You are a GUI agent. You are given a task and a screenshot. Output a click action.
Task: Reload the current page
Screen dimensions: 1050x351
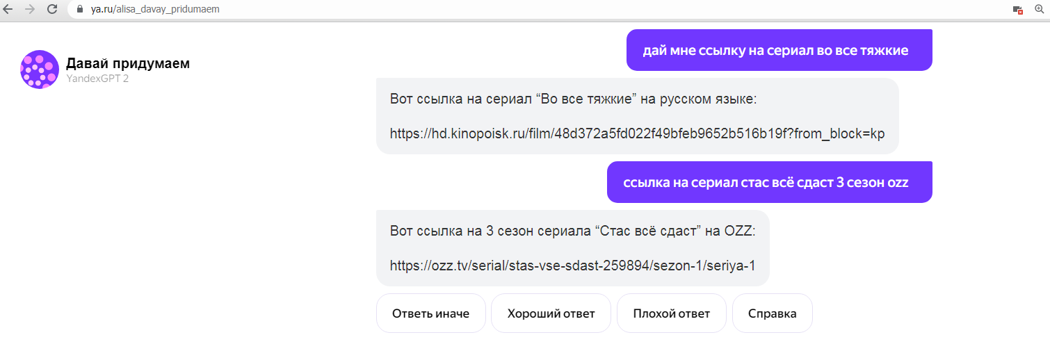(x=52, y=10)
